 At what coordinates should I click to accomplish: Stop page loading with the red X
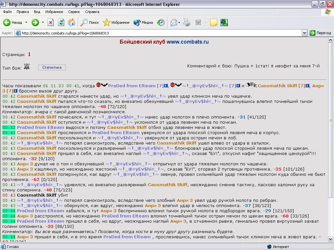click(51, 22)
